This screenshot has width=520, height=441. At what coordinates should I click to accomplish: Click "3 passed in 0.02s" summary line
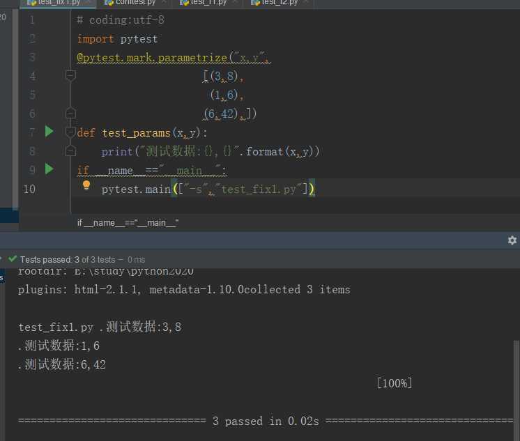pos(266,421)
